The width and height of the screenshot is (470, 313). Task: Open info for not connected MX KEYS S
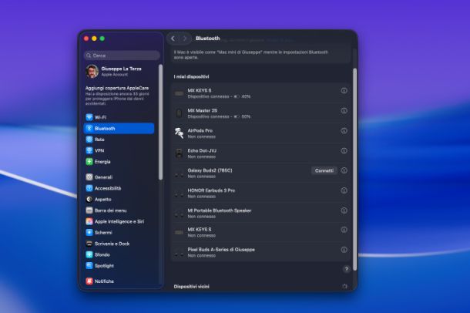(x=344, y=230)
